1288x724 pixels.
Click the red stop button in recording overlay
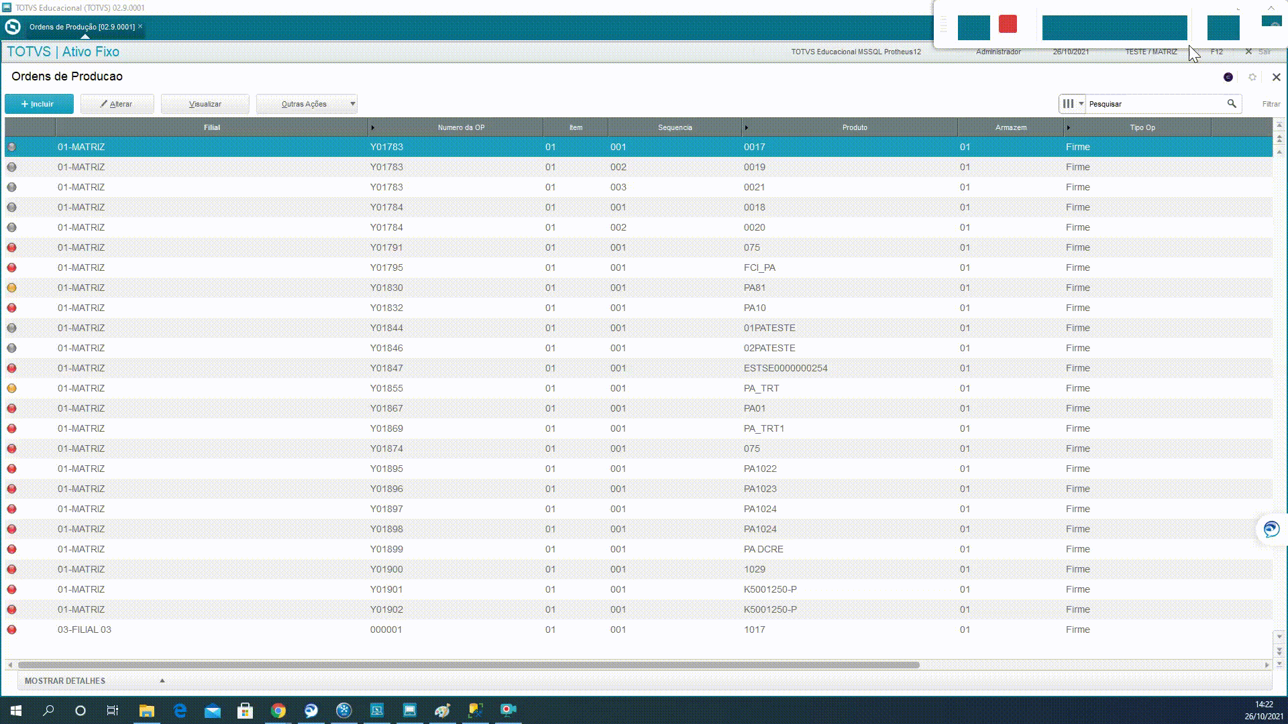point(1008,24)
